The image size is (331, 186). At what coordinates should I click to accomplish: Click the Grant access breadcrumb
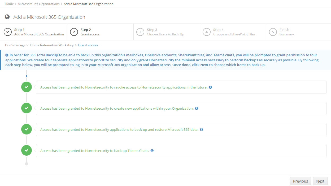click(88, 45)
